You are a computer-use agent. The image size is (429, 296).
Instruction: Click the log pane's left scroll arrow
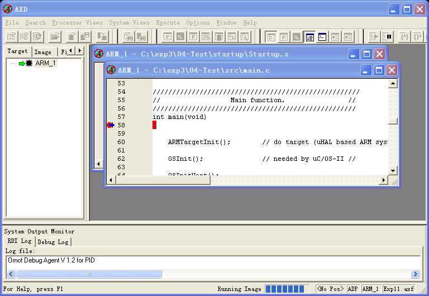click(11, 274)
